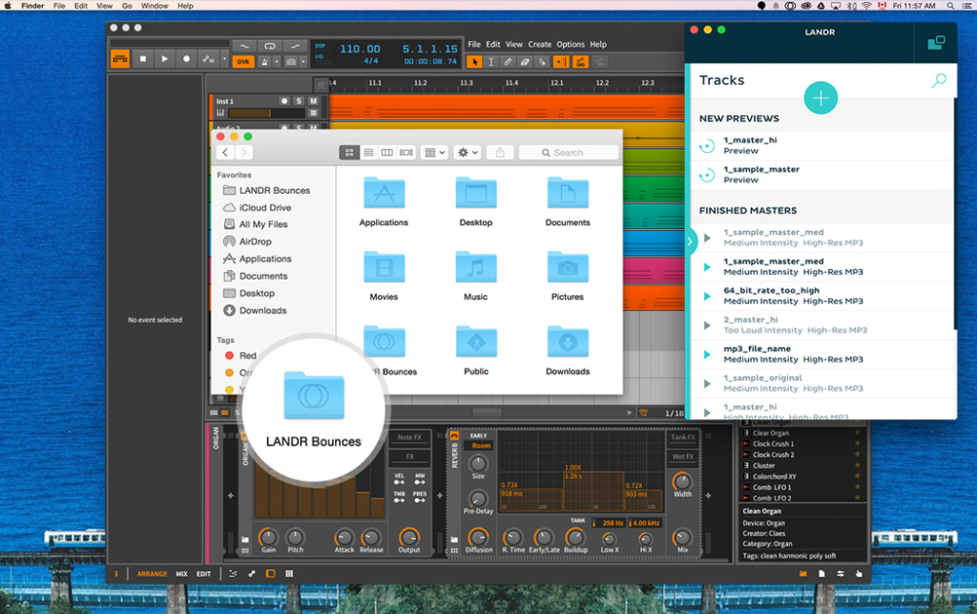Click the transport Record button in Bitwig
The image size is (977, 614).
[x=186, y=59]
